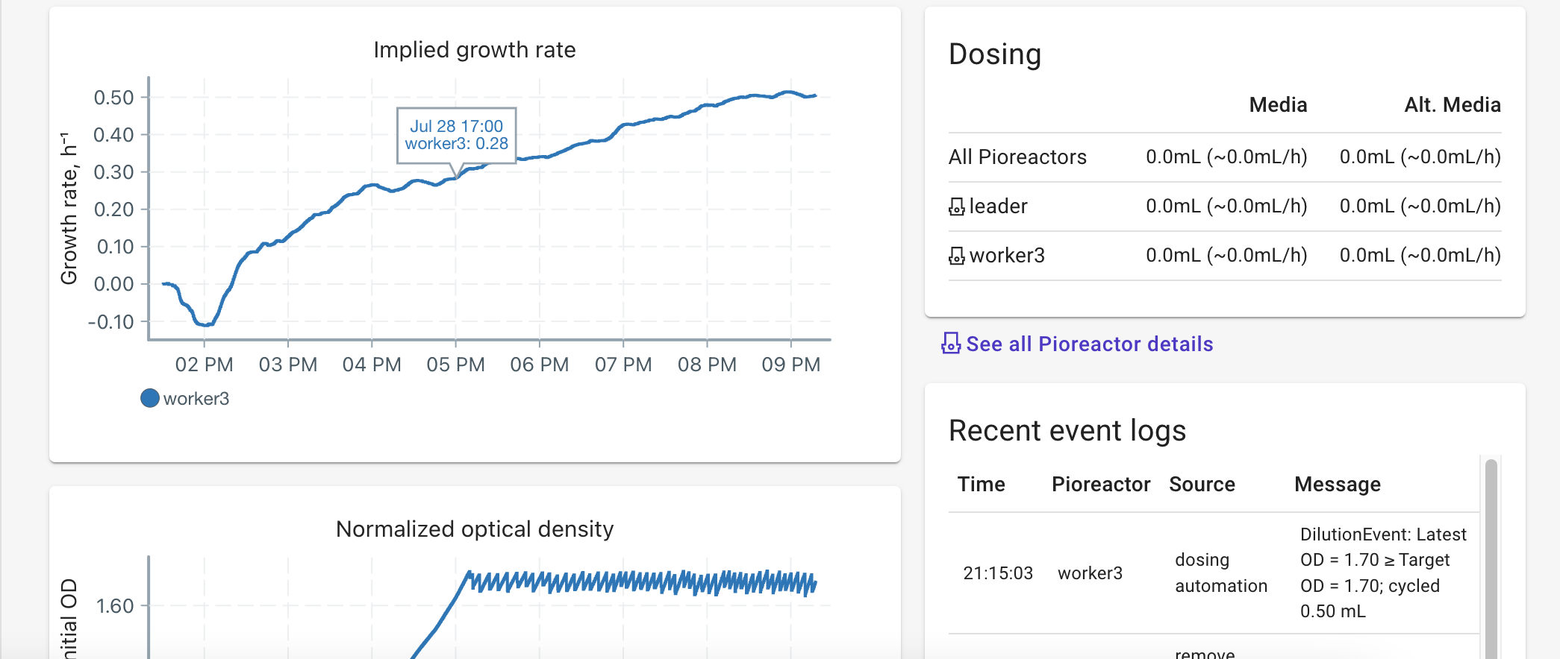Click the blue worker3 legend marker
Screen dimensions: 1560x659
pos(149,397)
